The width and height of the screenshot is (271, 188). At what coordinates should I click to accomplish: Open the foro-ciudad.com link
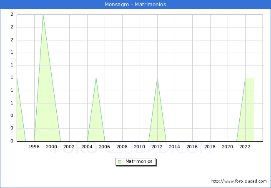239,181
